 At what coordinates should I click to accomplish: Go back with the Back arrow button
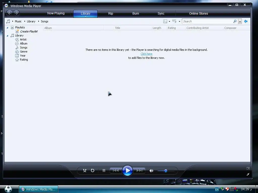coord(10,13)
